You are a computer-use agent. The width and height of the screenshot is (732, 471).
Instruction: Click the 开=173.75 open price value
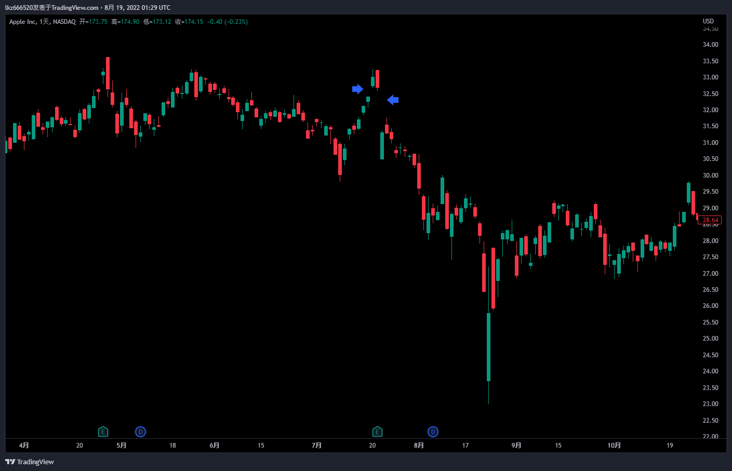point(93,22)
